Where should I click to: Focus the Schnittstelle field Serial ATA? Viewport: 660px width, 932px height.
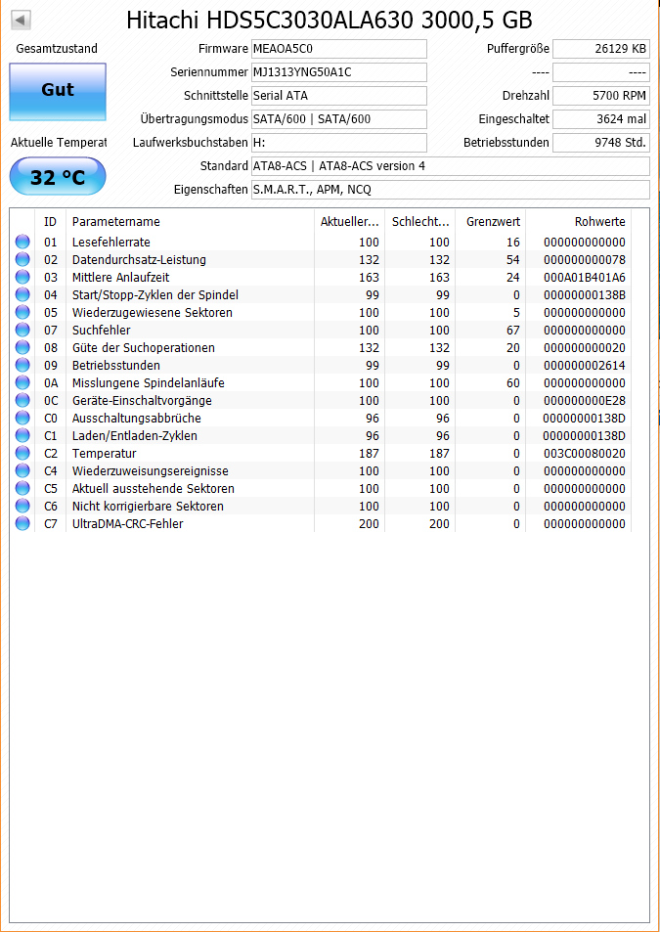point(339,96)
